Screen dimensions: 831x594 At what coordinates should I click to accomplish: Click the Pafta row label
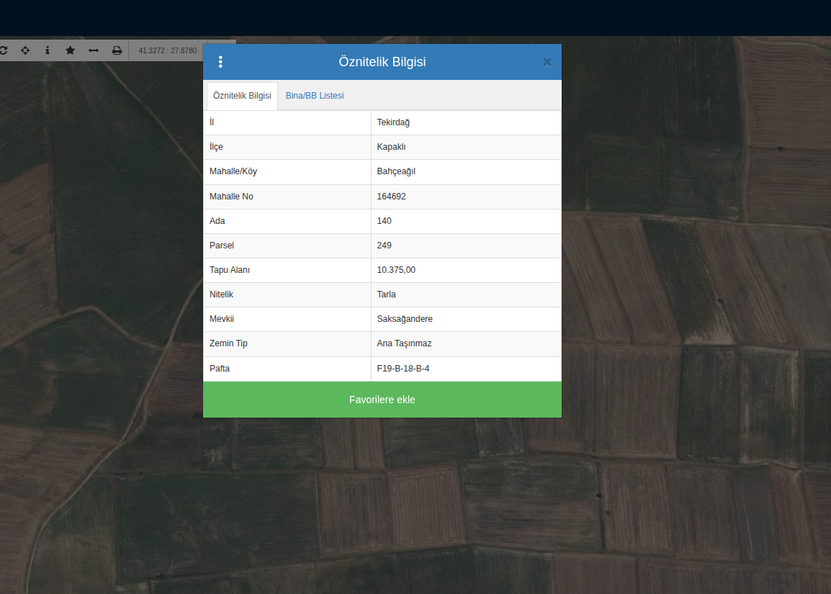(220, 368)
